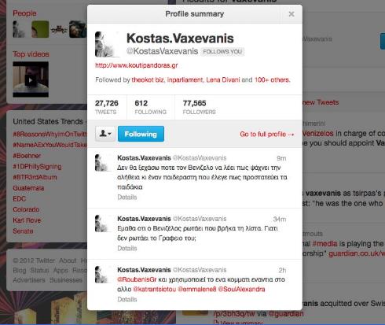Open Lena Divani follower link
385x325 pixels.
point(223,79)
